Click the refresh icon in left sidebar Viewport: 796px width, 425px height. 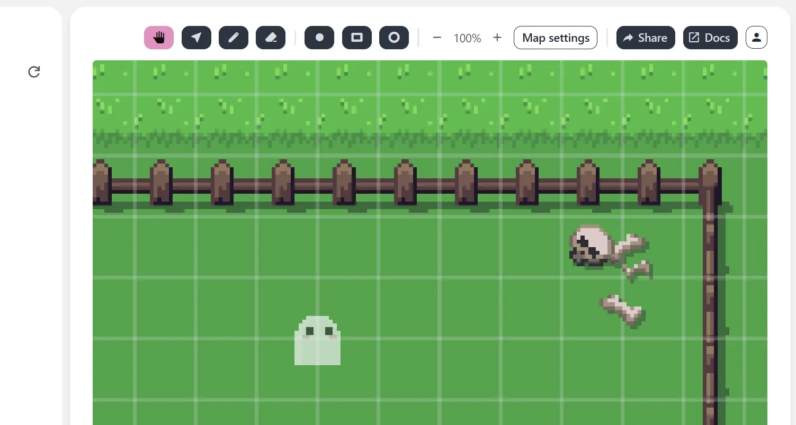click(34, 72)
